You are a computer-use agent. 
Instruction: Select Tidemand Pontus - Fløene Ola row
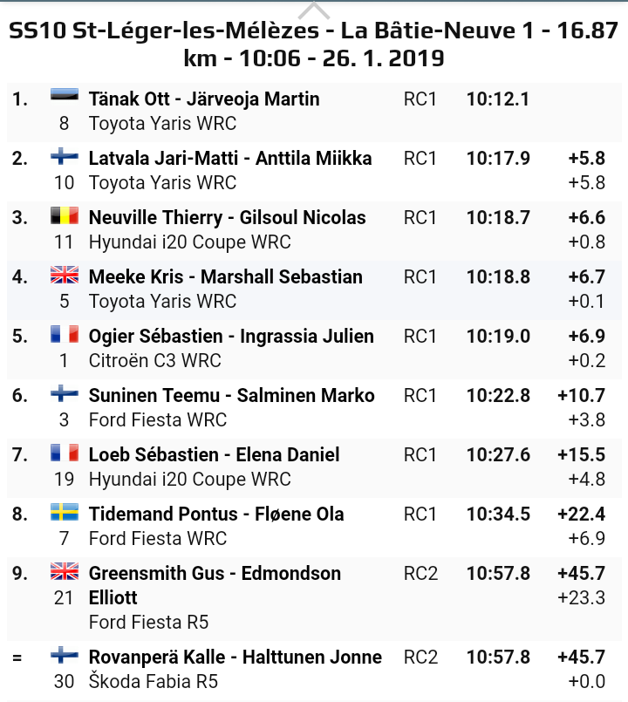(216, 514)
